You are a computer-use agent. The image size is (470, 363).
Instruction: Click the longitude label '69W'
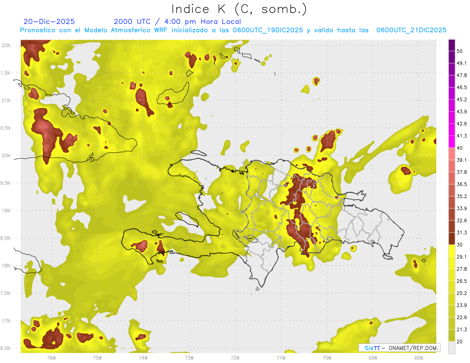(372, 358)
